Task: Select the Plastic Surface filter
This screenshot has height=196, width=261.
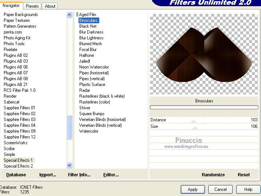Action: pyautogui.click(x=92, y=85)
